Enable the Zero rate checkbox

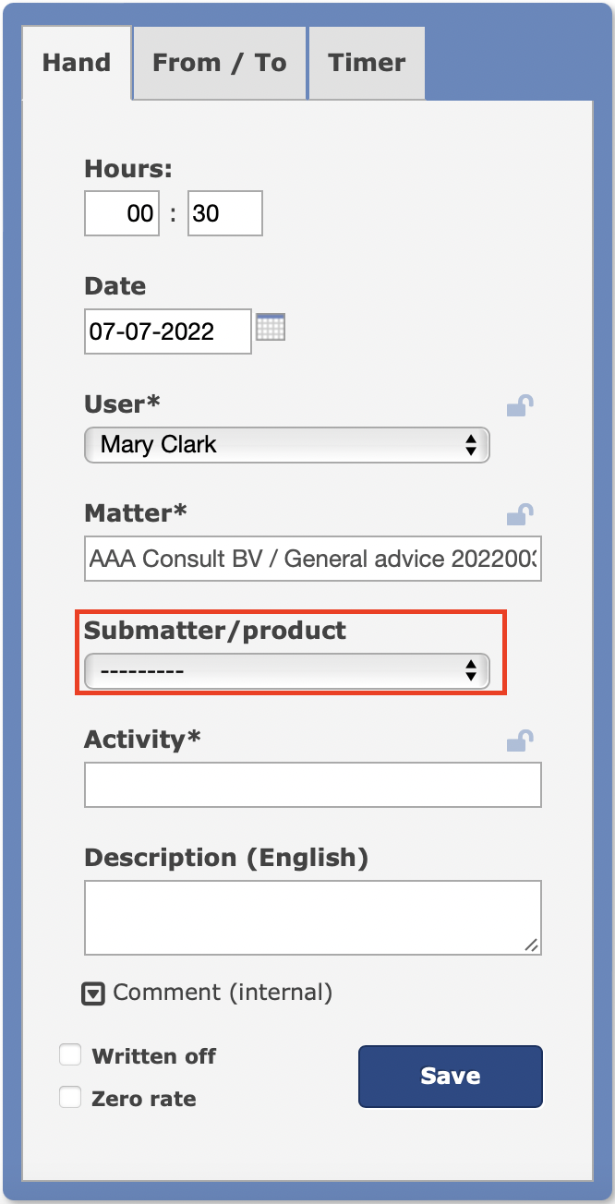[x=70, y=1097]
